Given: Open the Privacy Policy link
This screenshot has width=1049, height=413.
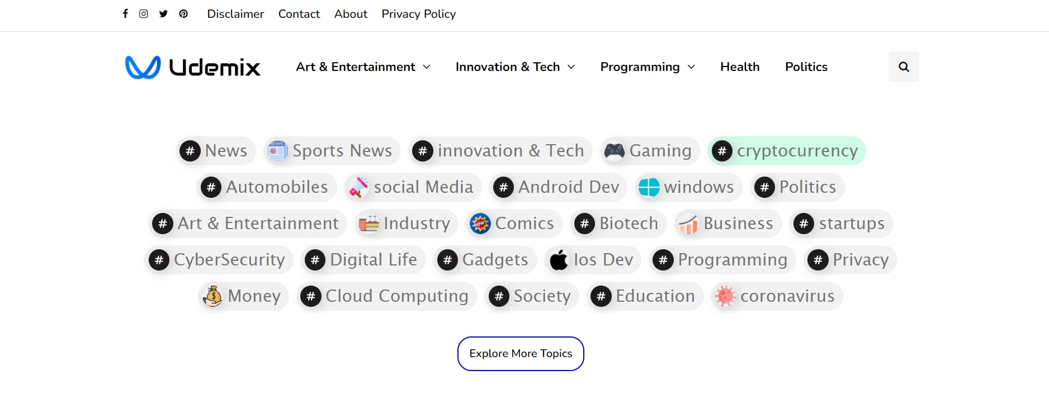Looking at the screenshot, I should [x=418, y=14].
